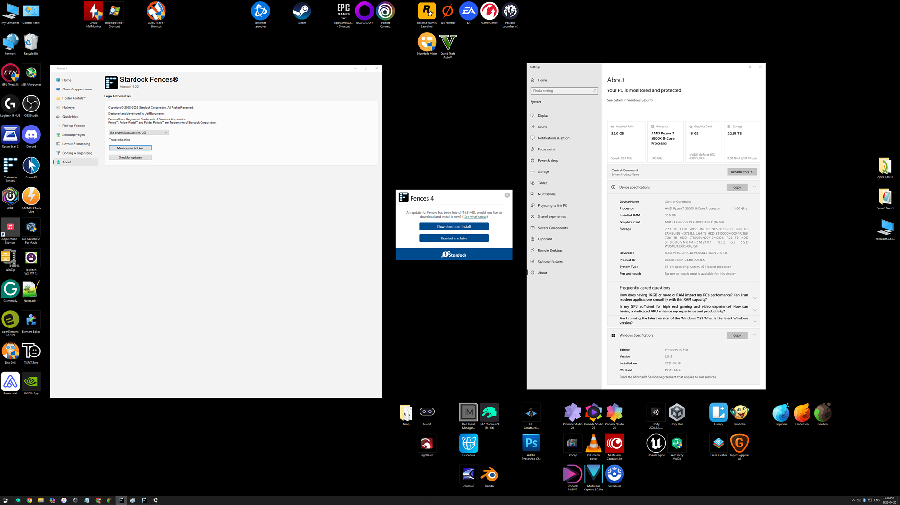This screenshot has width=900, height=505.
Task: Open Display in Settings sidebar
Action: click(543, 116)
